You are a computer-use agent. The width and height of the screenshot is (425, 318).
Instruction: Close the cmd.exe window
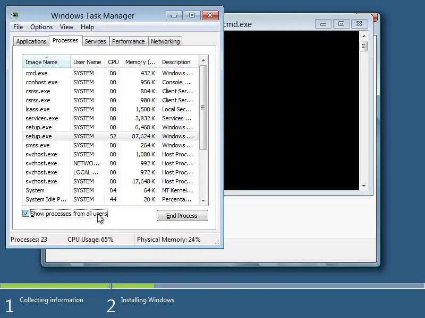pyautogui.click(x=360, y=24)
